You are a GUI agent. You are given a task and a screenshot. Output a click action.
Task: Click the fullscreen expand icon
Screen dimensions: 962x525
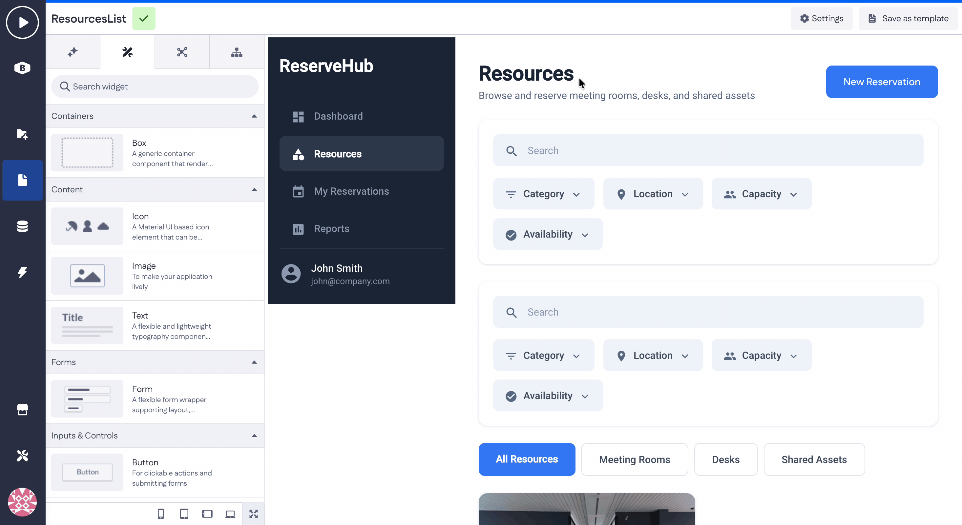coord(254,514)
